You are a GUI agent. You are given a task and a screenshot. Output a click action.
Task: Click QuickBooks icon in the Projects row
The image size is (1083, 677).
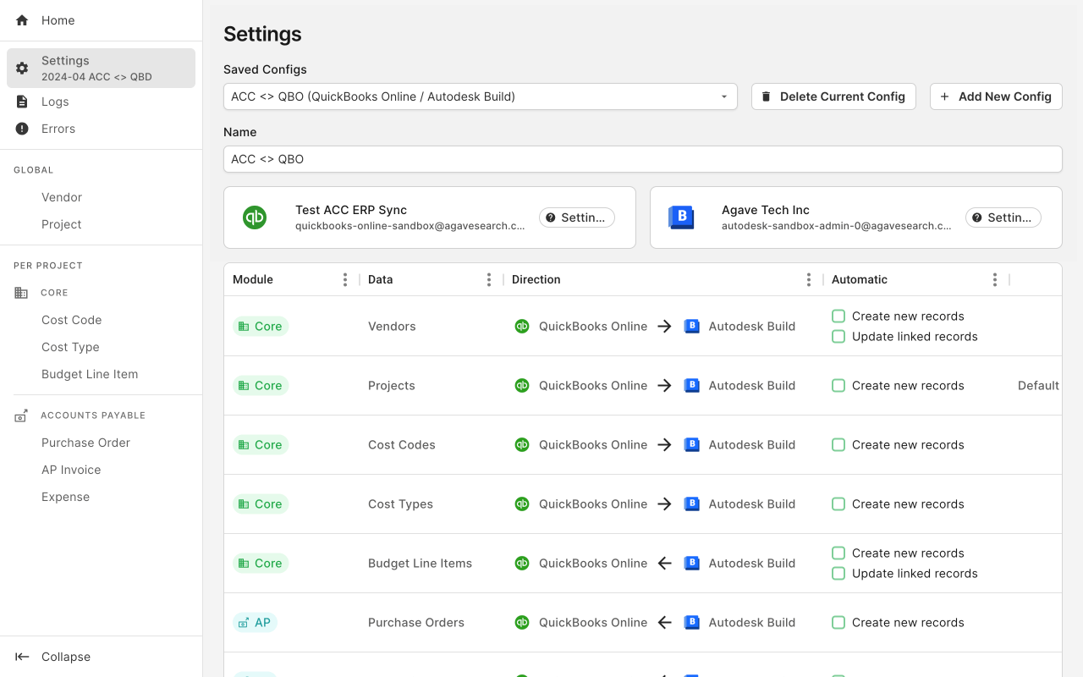click(522, 385)
